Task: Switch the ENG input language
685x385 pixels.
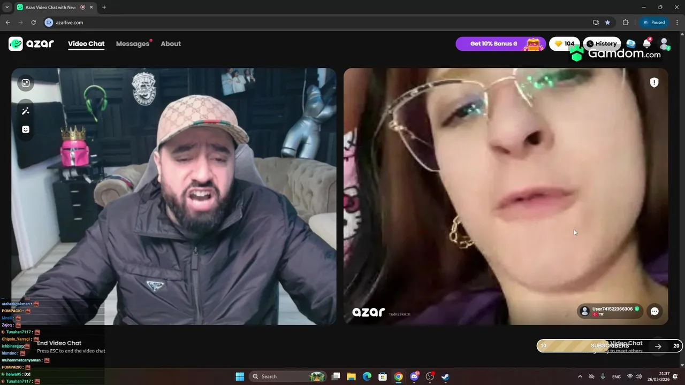Action: (616, 376)
